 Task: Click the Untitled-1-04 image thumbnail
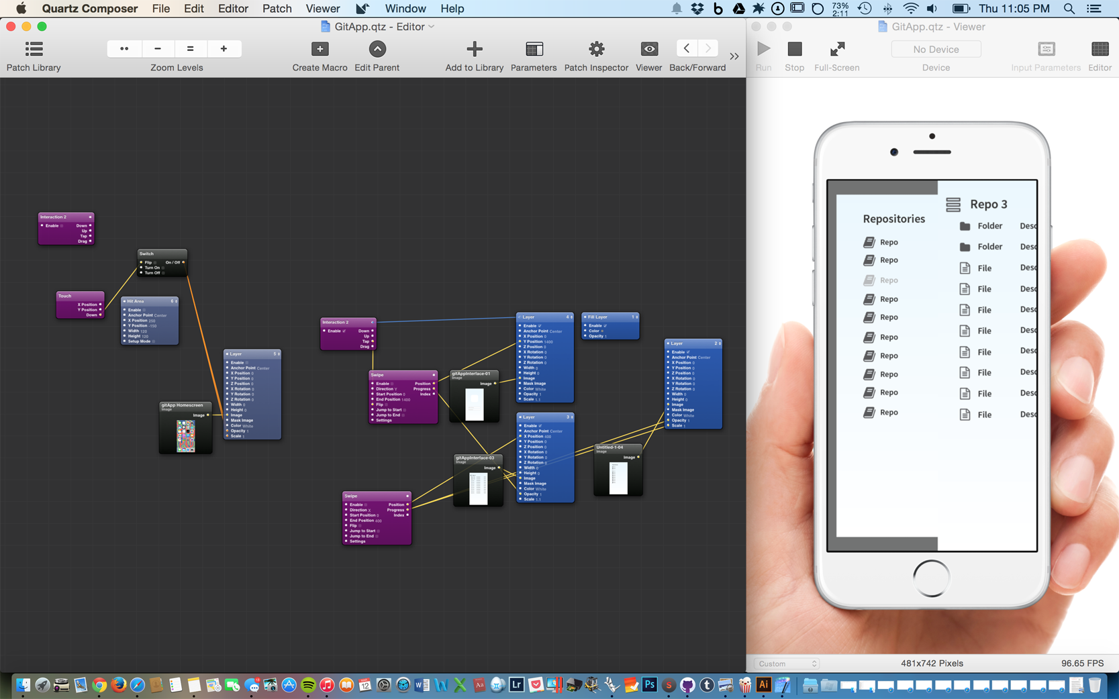point(618,478)
